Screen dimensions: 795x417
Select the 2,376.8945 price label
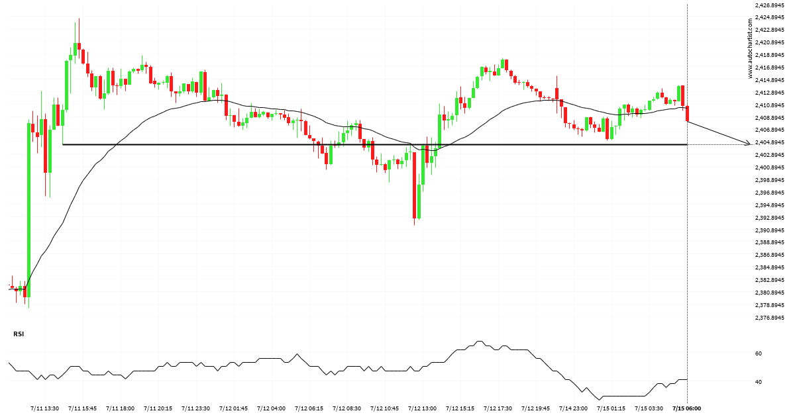point(769,318)
